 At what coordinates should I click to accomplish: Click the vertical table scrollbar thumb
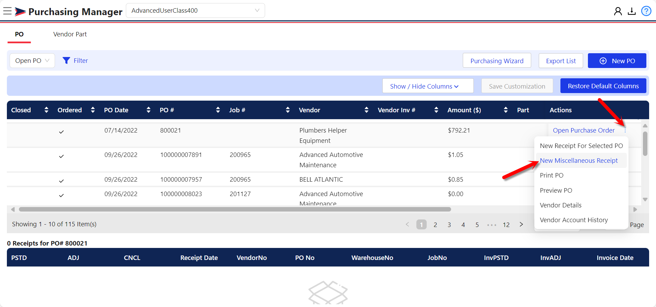[x=645, y=144]
